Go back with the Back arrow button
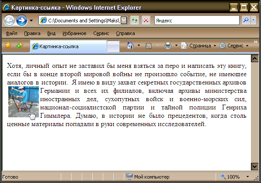The height and width of the screenshot is (183, 261). [9, 20]
